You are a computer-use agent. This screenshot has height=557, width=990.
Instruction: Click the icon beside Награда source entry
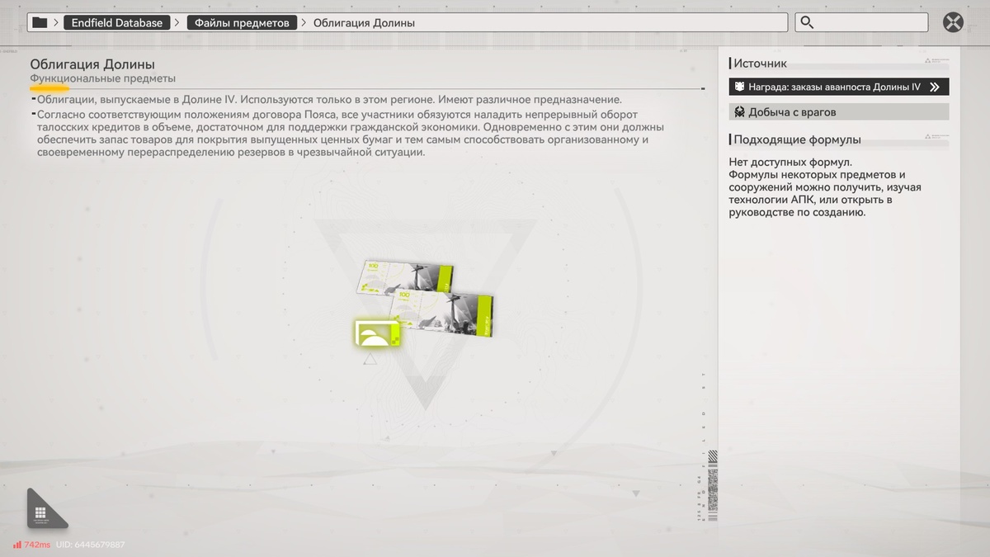tap(739, 87)
